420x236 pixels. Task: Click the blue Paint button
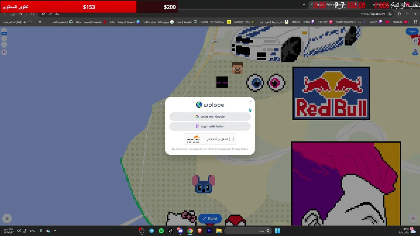pos(210,218)
